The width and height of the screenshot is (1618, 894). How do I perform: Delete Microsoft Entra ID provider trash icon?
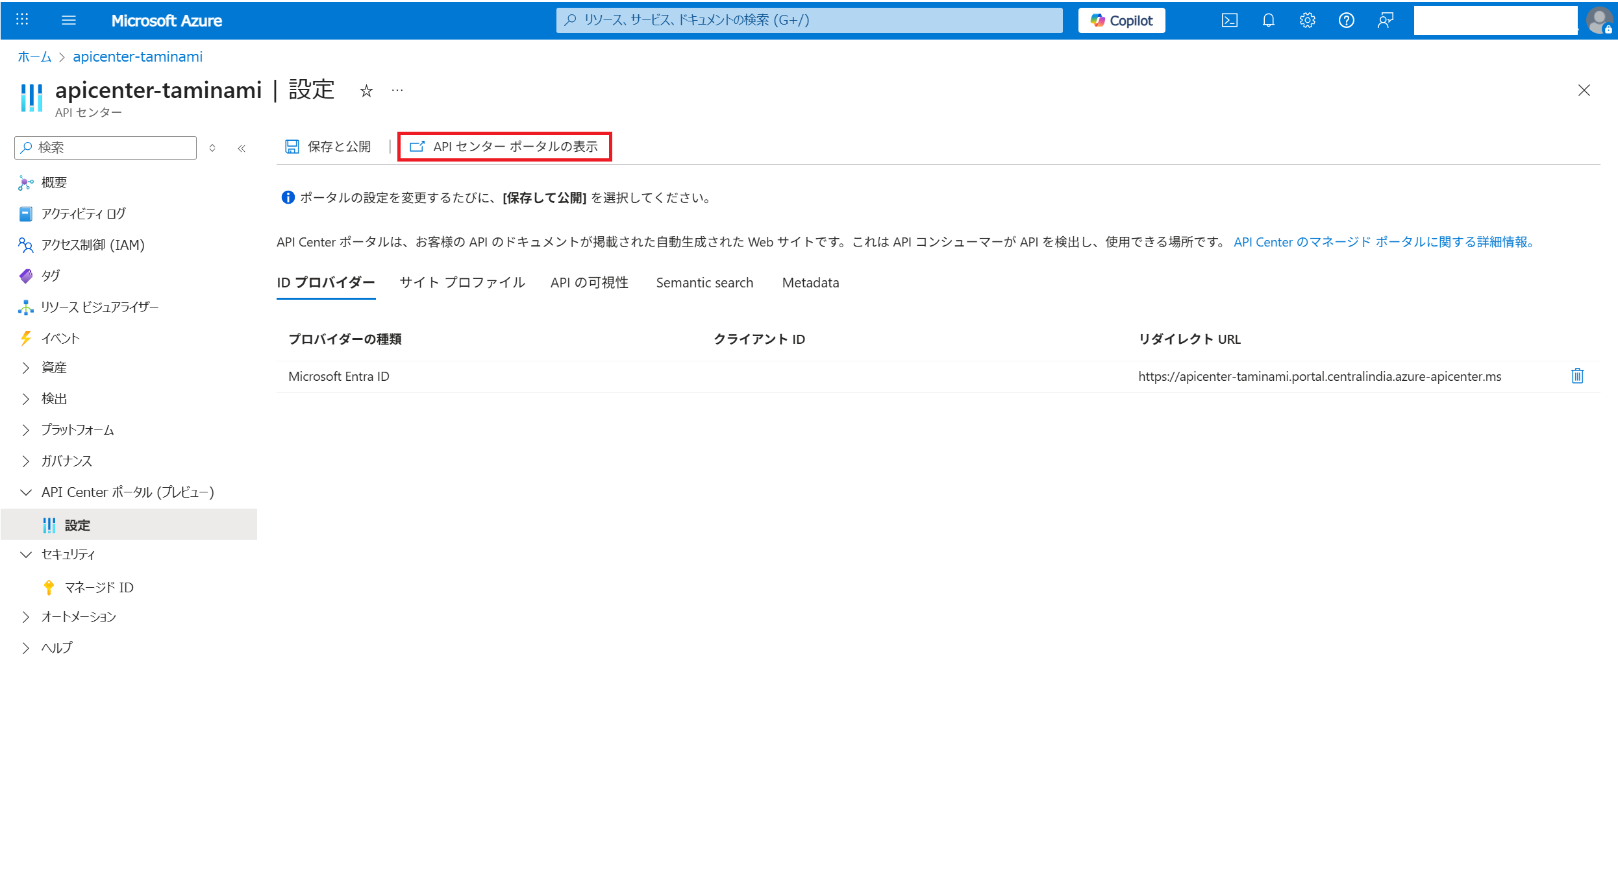1577,376
